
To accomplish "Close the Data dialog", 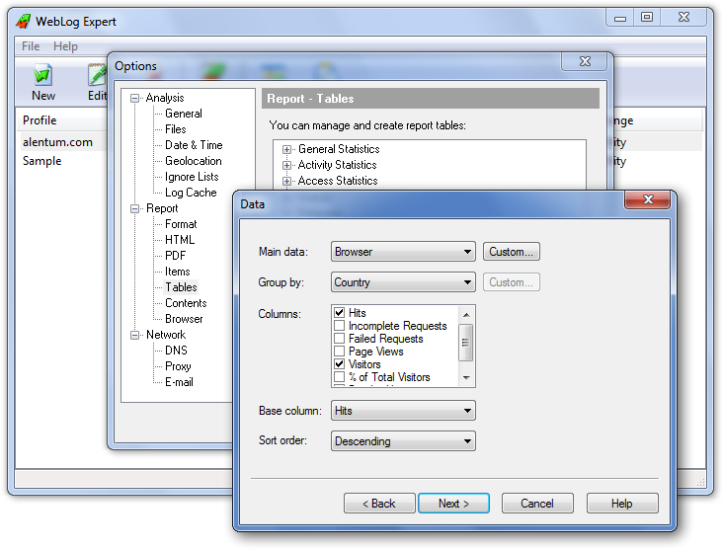I will point(648,199).
